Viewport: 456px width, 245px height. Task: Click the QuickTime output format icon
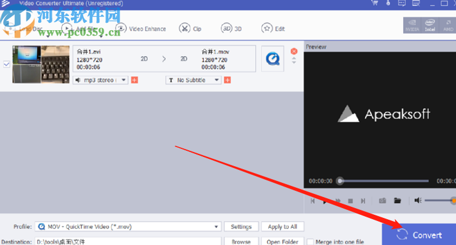click(272, 58)
